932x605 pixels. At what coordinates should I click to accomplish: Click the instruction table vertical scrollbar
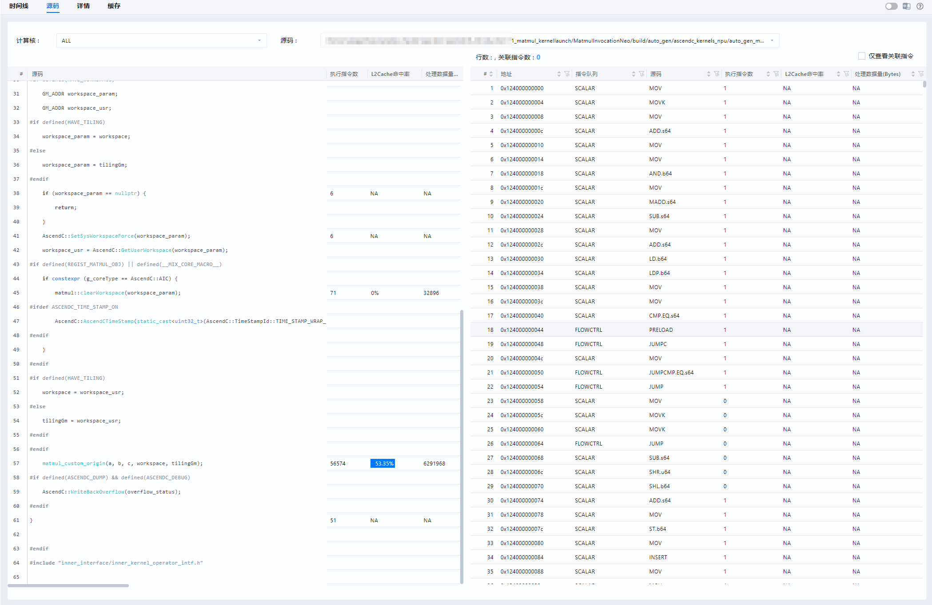924,84
